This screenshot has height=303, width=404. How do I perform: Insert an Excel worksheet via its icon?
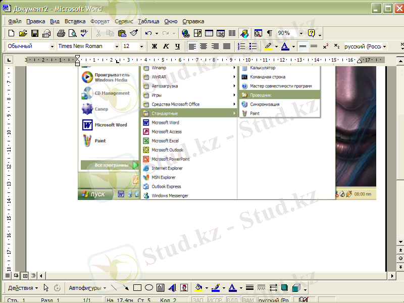221,33
